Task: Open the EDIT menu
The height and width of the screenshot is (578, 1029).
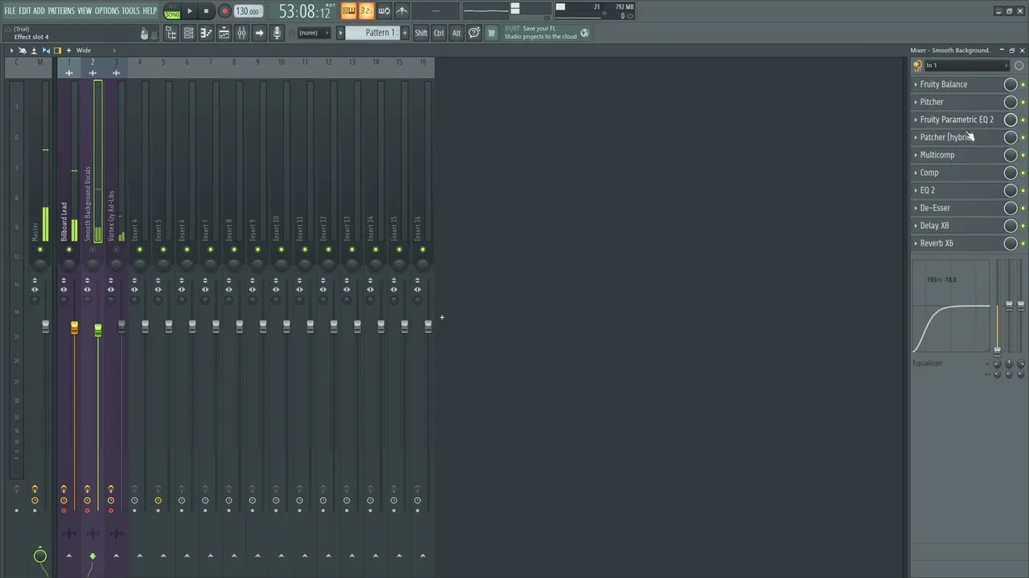Action: pyautogui.click(x=25, y=10)
